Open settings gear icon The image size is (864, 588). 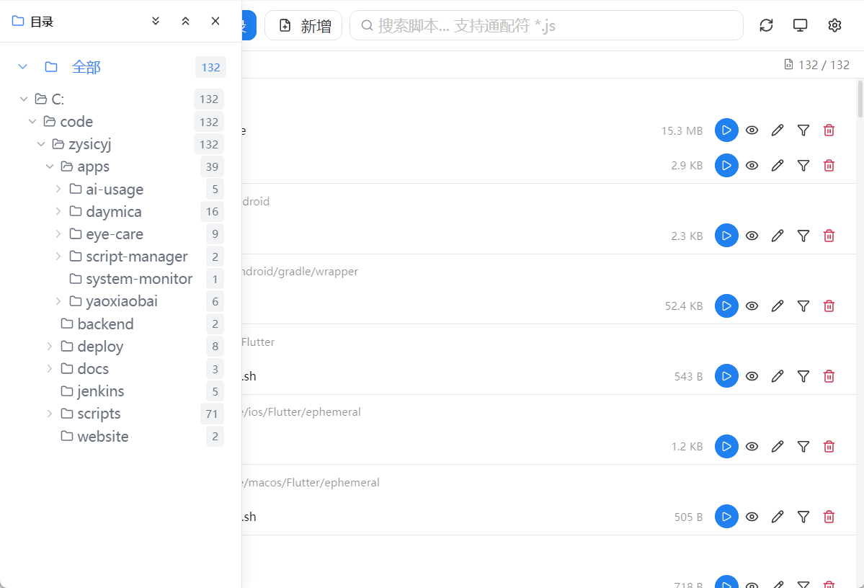point(834,25)
